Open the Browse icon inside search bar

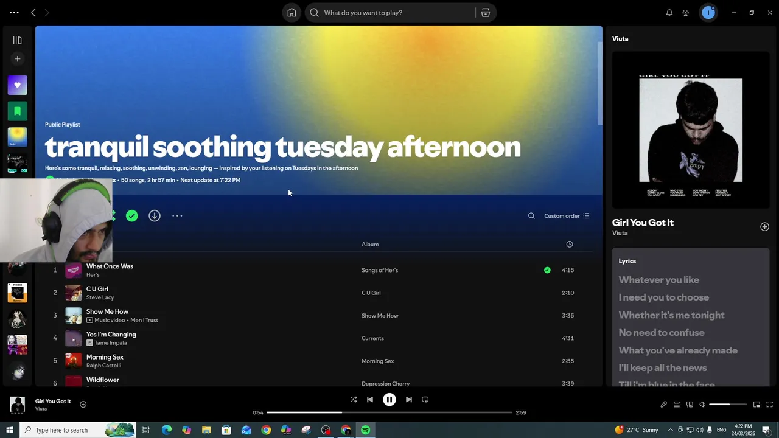[x=486, y=12]
